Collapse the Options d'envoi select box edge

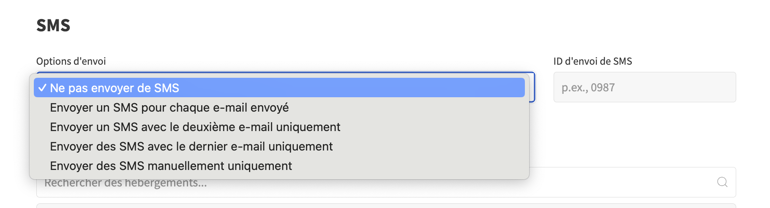click(532, 87)
